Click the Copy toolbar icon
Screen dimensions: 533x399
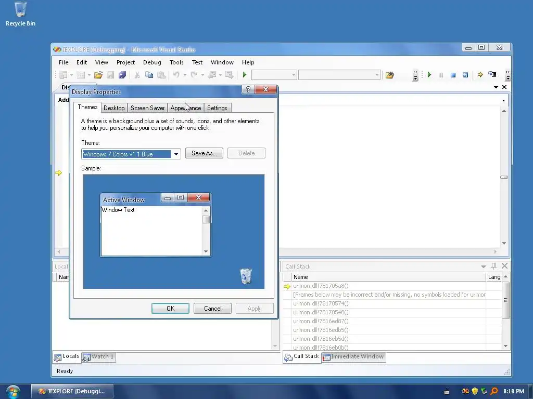tap(149, 75)
